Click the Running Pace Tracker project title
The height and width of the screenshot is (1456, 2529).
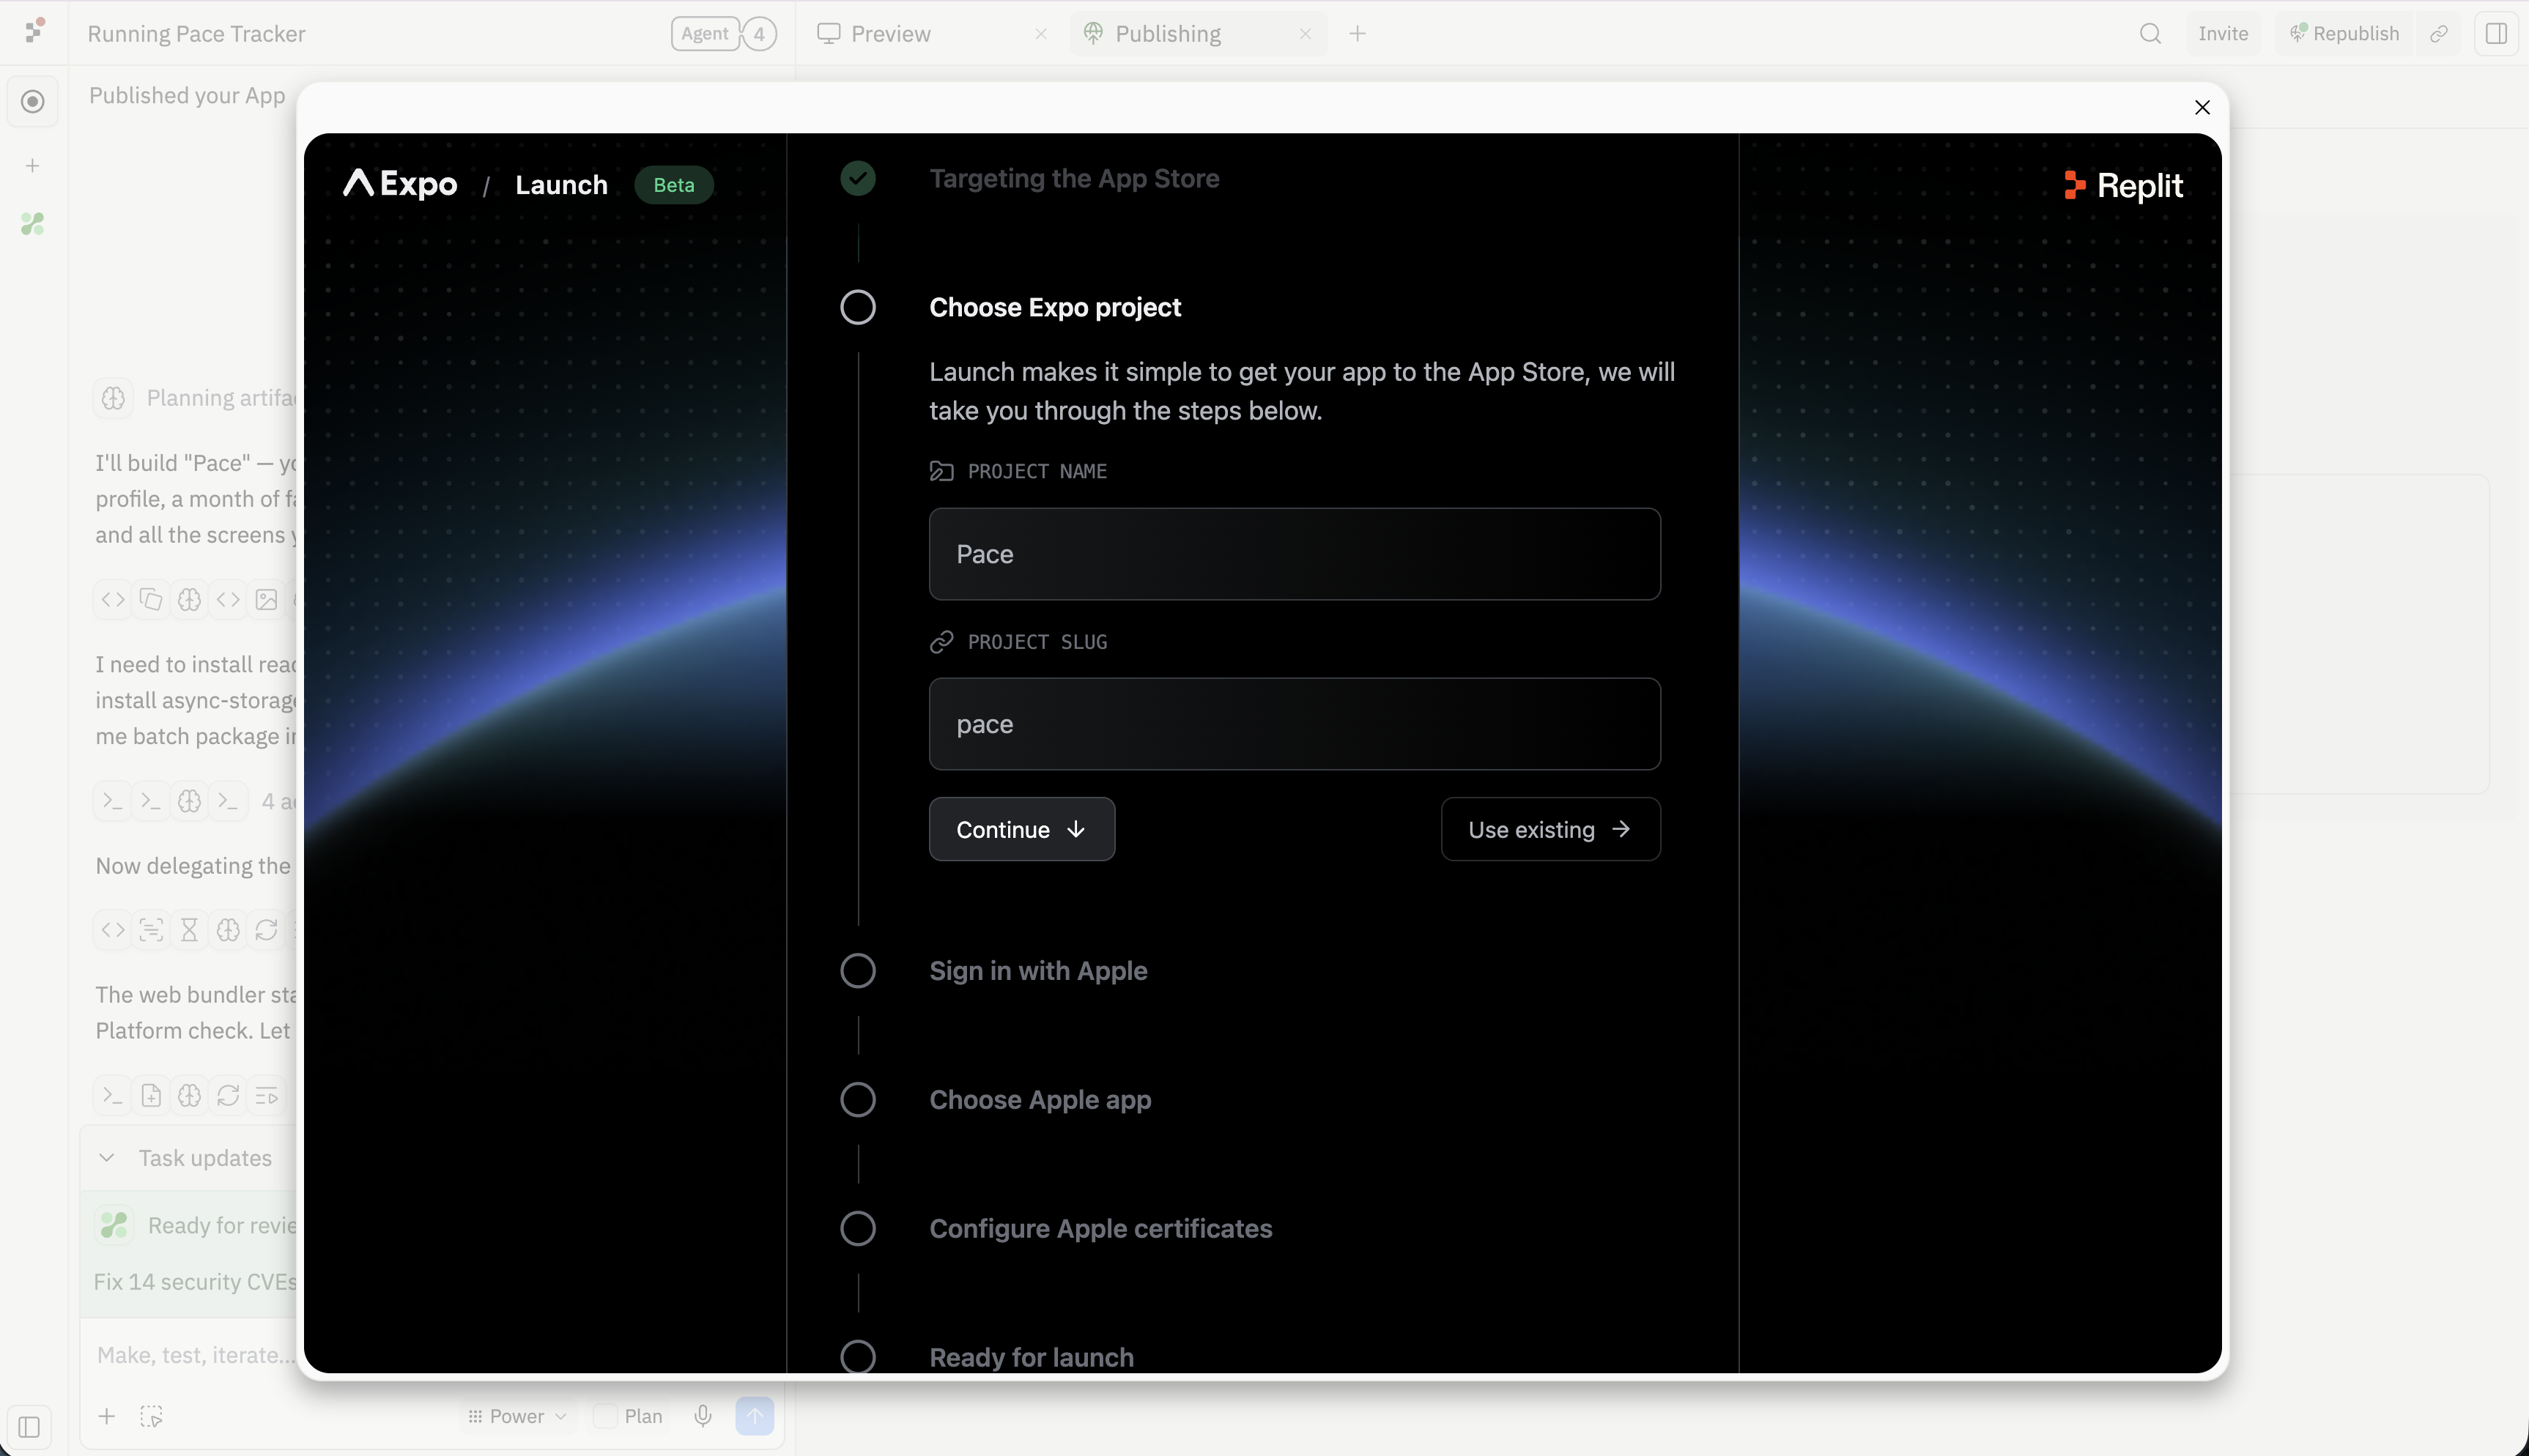196,34
